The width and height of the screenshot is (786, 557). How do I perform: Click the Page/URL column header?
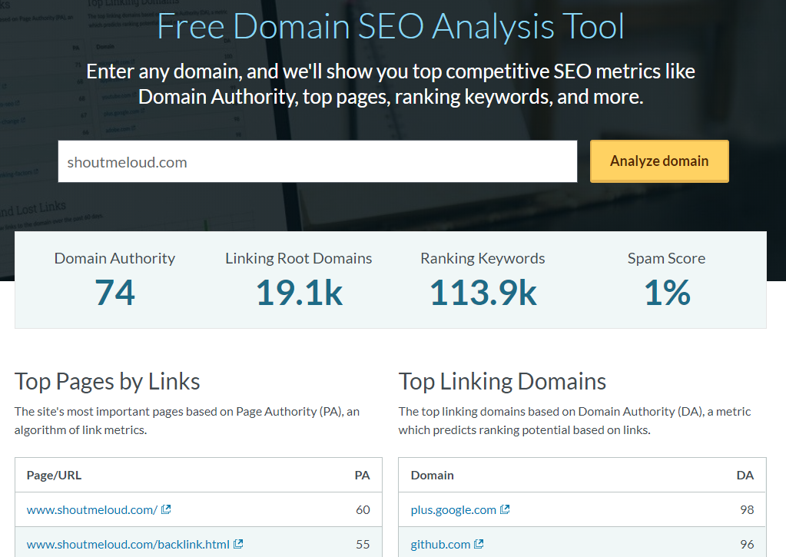(x=54, y=476)
